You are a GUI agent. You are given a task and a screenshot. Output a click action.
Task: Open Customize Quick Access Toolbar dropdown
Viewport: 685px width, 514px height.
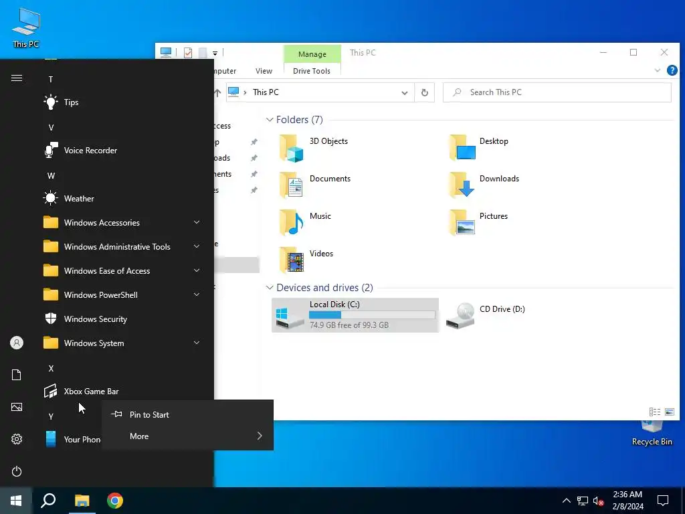click(215, 54)
